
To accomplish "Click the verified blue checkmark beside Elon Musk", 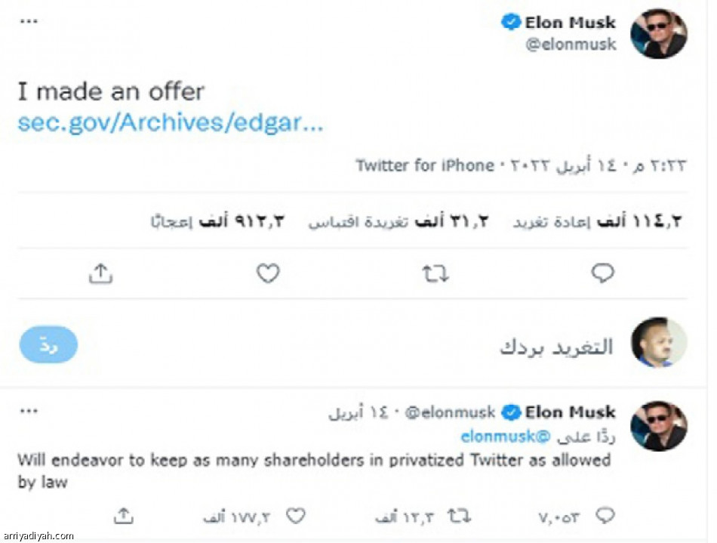I will click(511, 22).
